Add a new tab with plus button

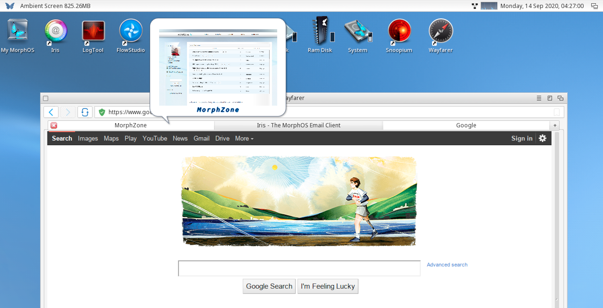pos(555,125)
